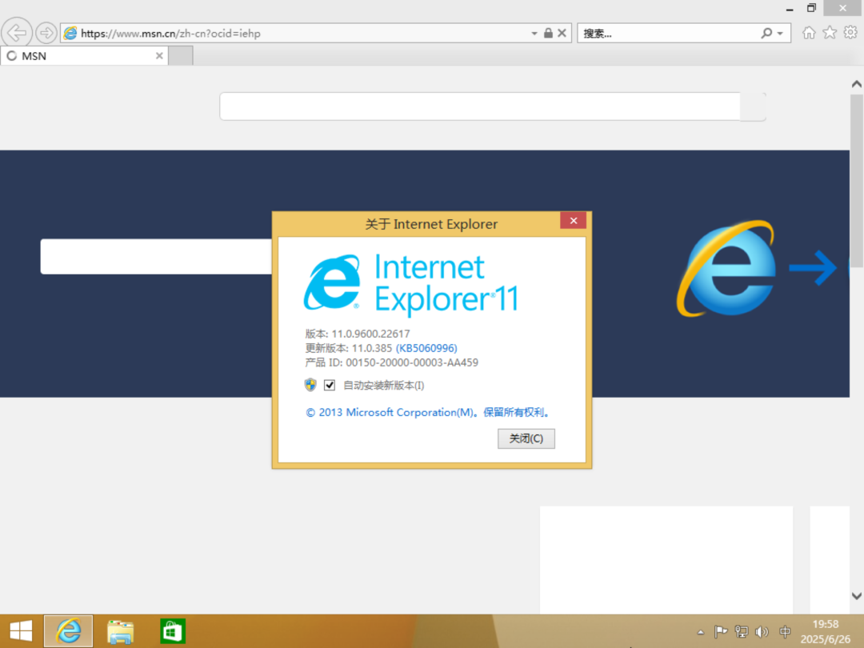Open the volume speaker tray icon

pyautogui.click(x=762, y=631)
